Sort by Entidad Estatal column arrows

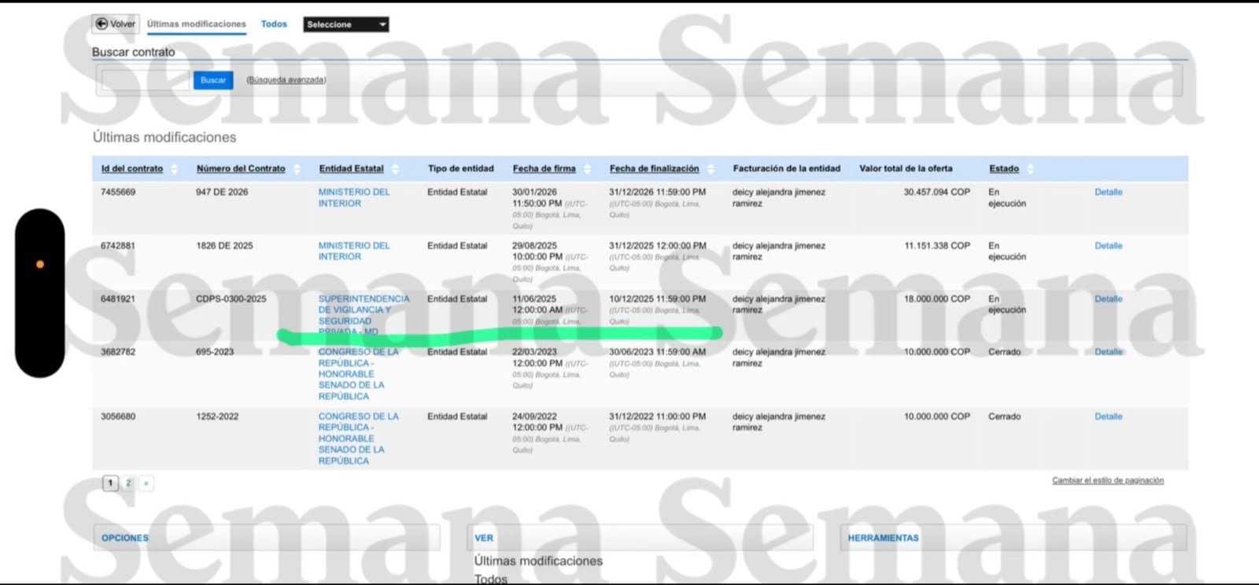[x=395, y=169]
